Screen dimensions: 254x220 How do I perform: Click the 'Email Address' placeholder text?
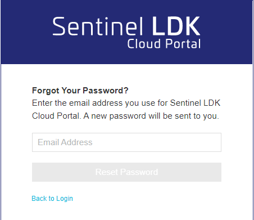(x=65, y=142)
